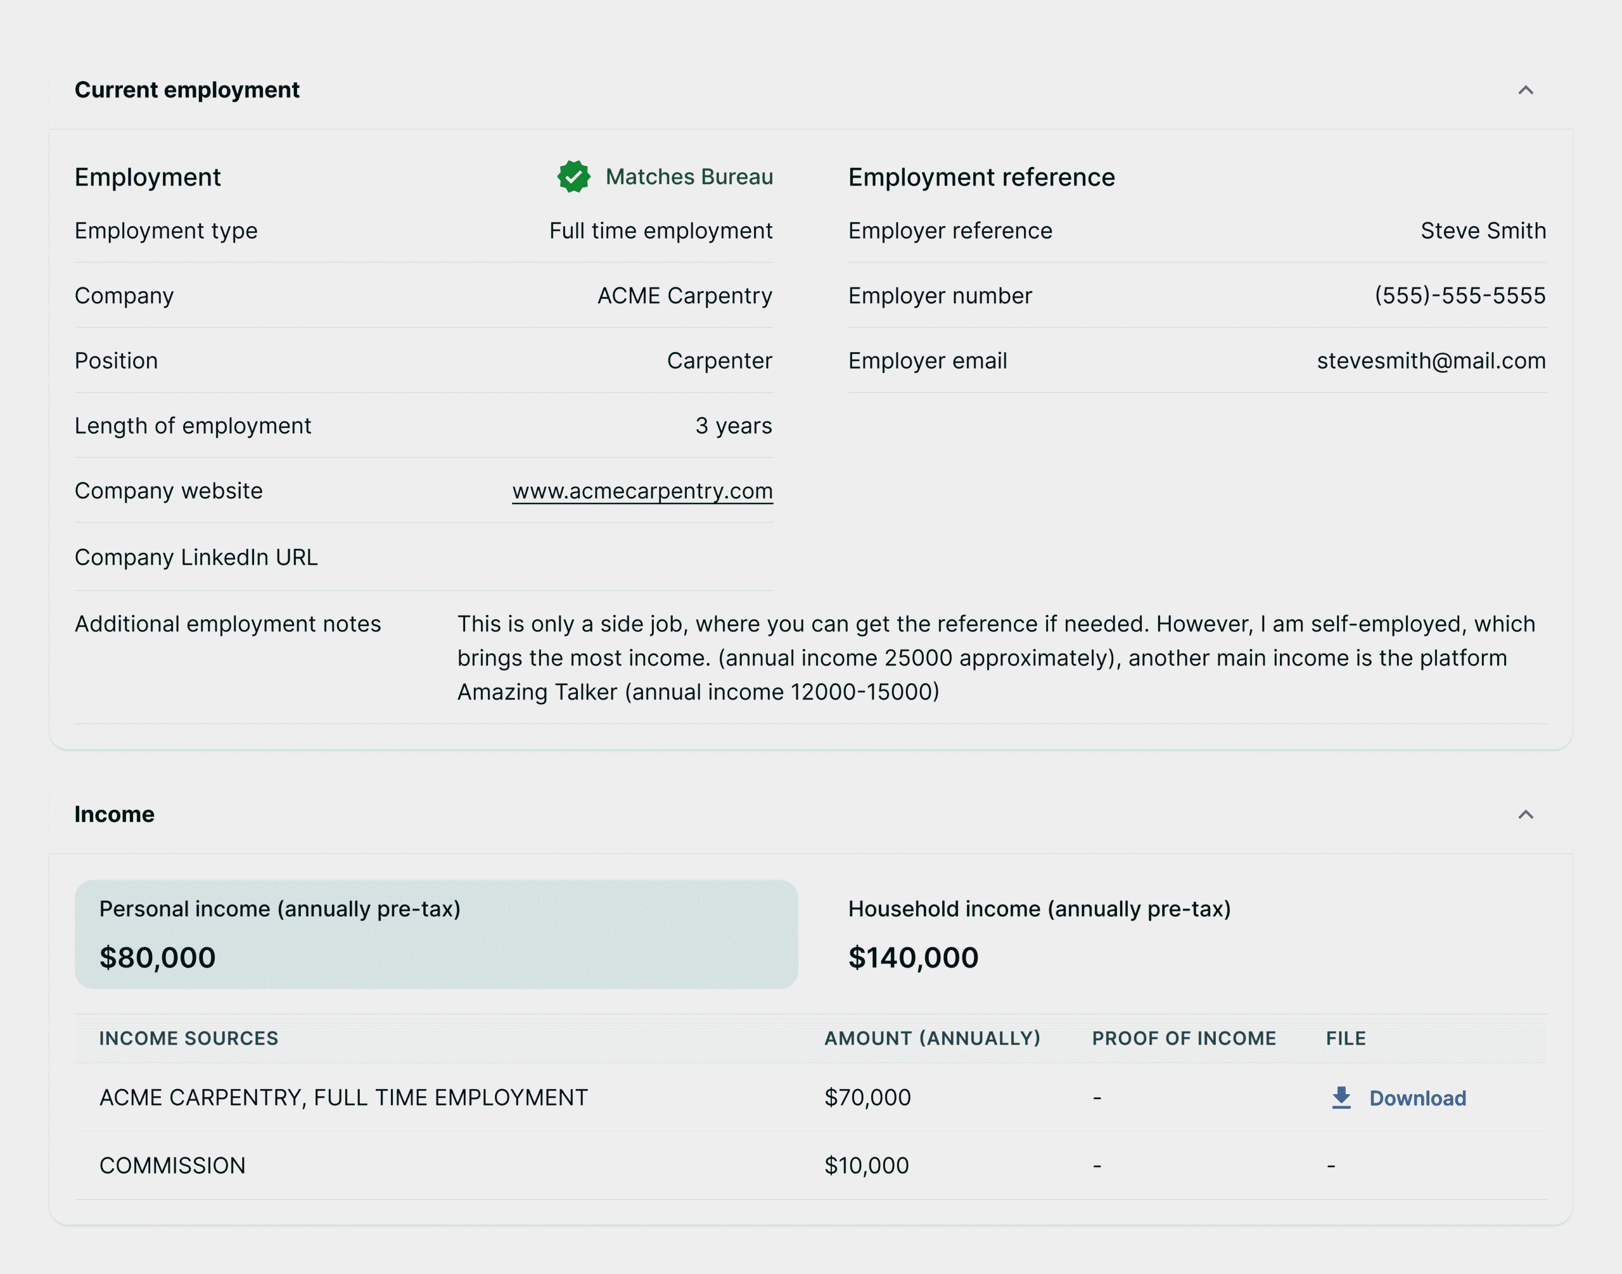Download the ACME Carpentry proof file
The image size is (1622, 1274).
click(x=1417, y=1098)
